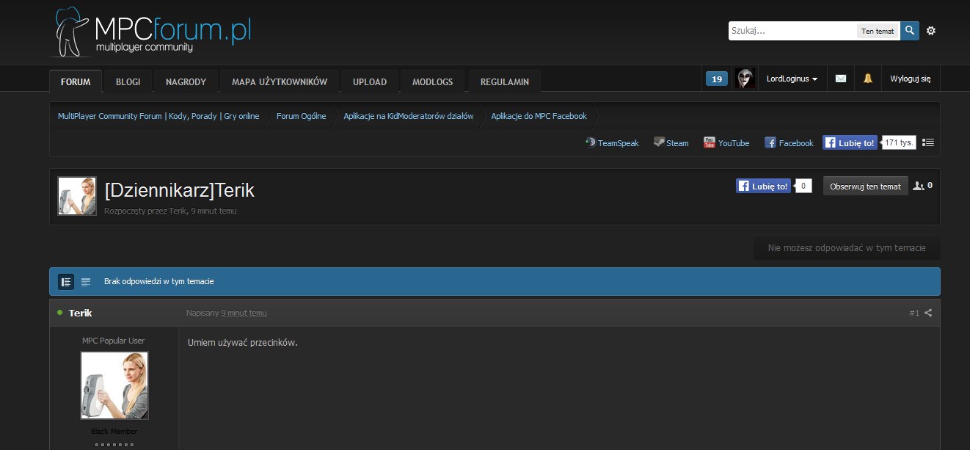
Task: Open the FORUM tab
Action: coord(76,81)
